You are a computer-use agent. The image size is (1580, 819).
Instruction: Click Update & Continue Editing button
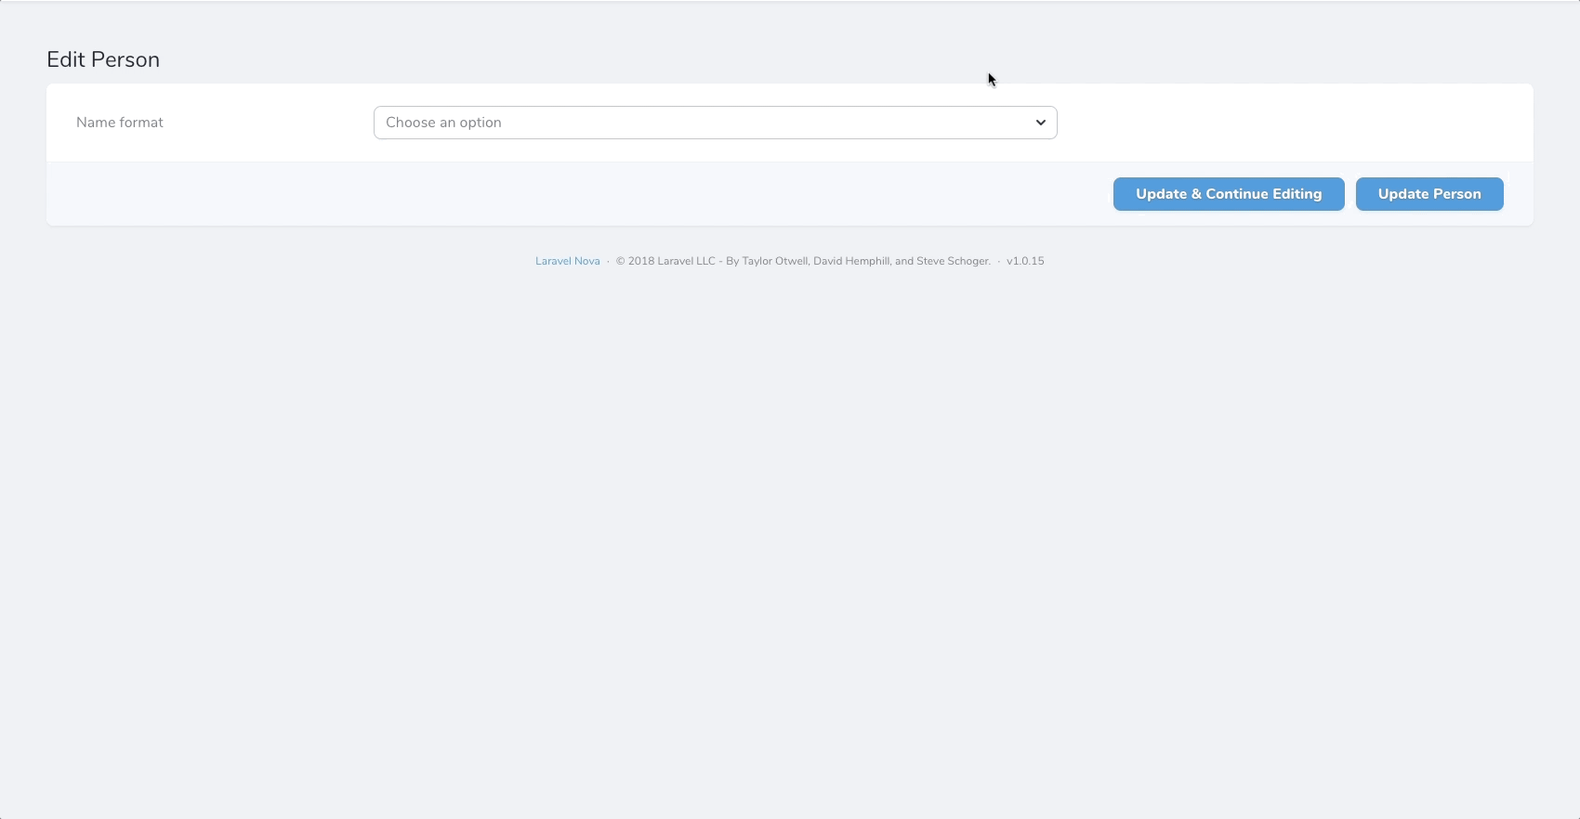[1229, 194]
